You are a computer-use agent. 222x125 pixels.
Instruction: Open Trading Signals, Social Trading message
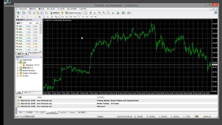pos(118,100)
